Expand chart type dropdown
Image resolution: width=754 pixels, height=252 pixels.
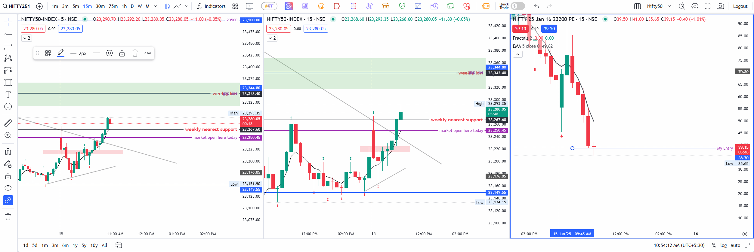187,6
